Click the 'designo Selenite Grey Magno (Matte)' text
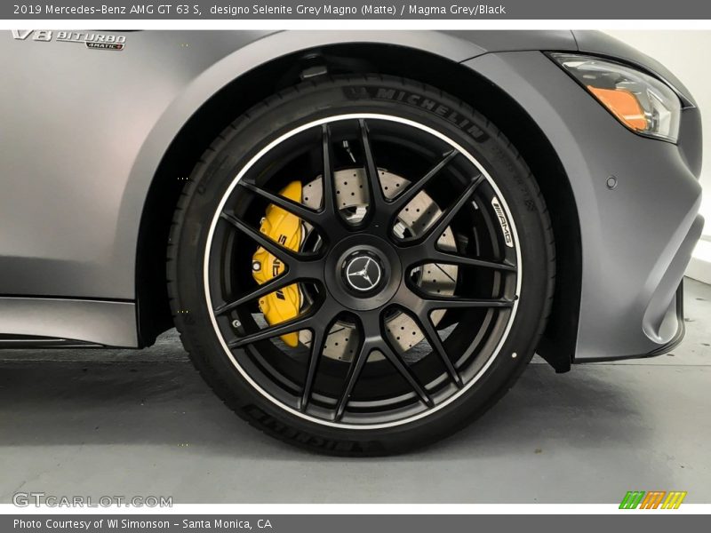This screenshot has height=533, width=711. [x=303, y=10]
